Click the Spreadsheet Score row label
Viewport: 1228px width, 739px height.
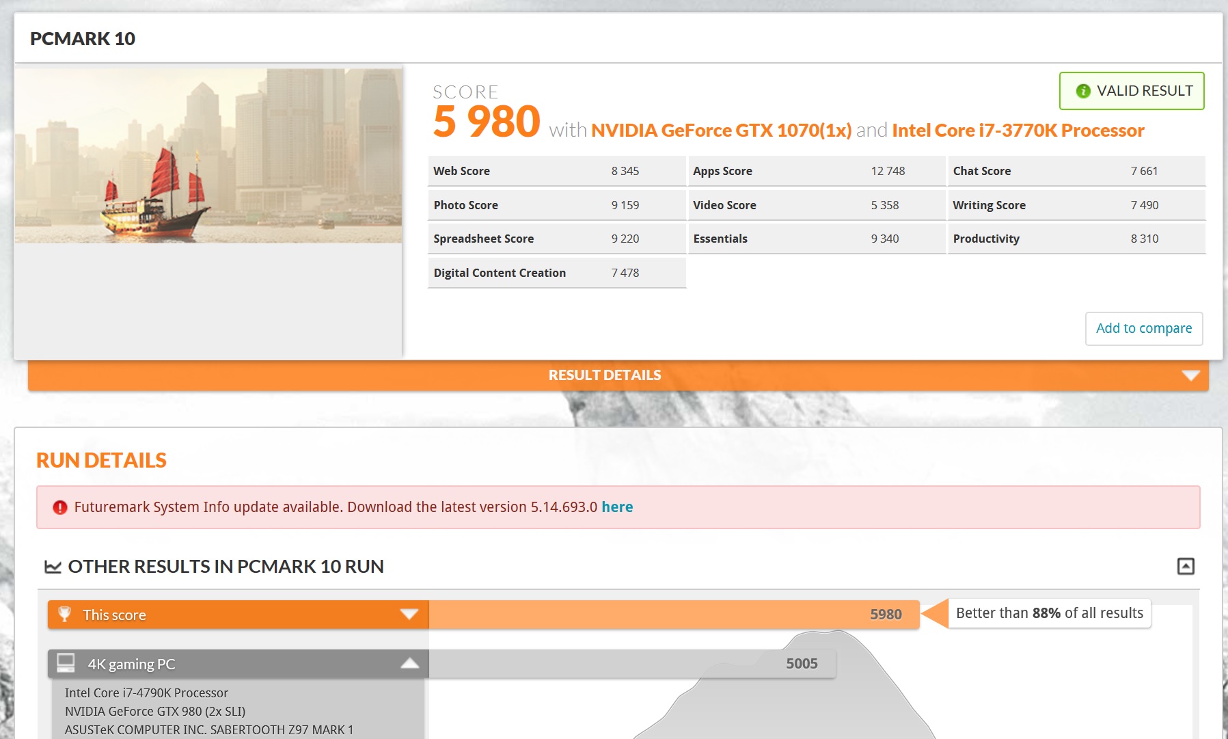pyautogui.click(x=484, y=239)
